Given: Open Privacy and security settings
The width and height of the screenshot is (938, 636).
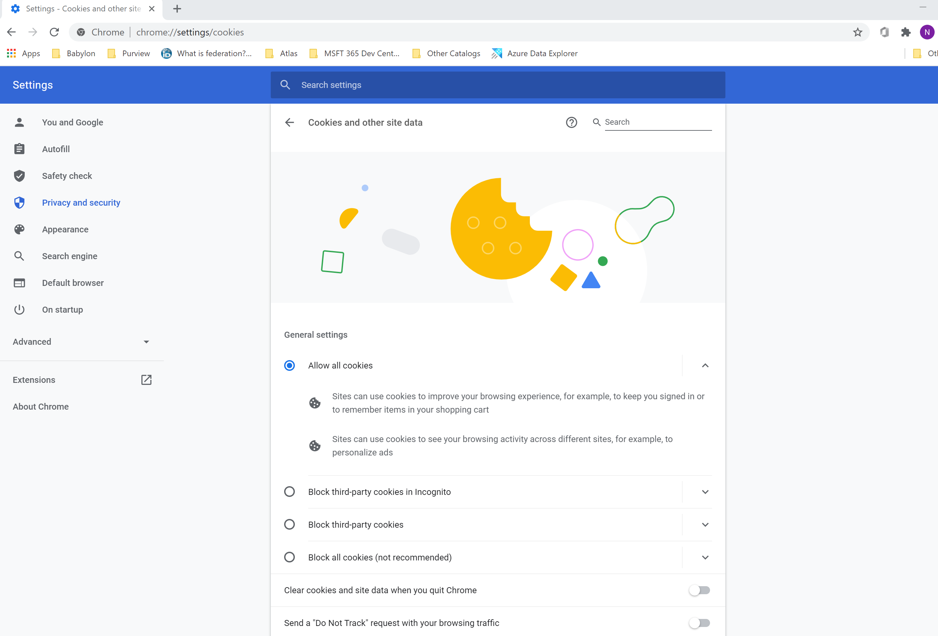Looking at the screenshot, I should tap(81, 202).
